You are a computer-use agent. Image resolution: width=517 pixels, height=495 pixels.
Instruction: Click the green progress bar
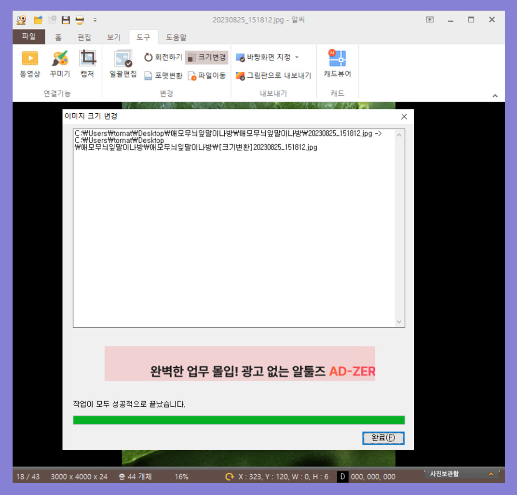click(x=239, y=420)
